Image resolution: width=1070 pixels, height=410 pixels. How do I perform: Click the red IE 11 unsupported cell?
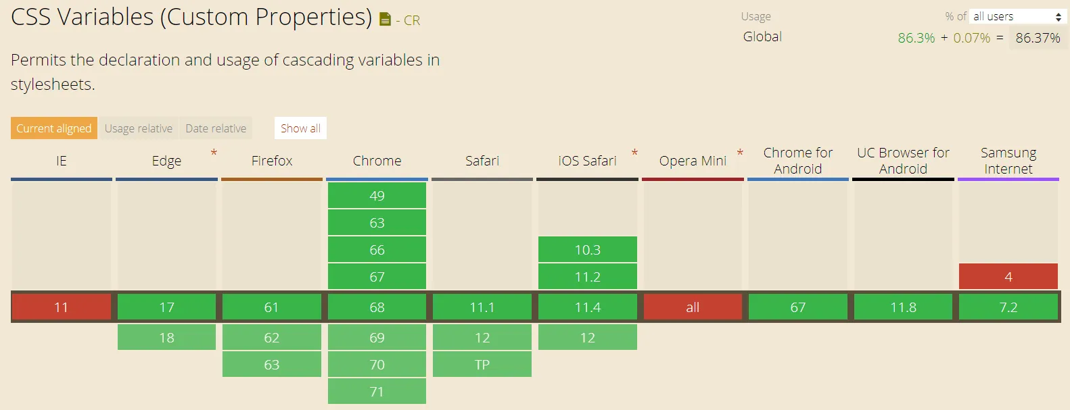[61, 307]
